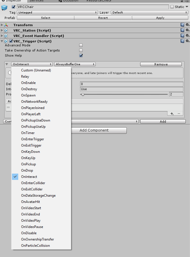Toggle VRC_Trigger component enabled checkbox
This screenshot has height=257, width=190.
11,41
